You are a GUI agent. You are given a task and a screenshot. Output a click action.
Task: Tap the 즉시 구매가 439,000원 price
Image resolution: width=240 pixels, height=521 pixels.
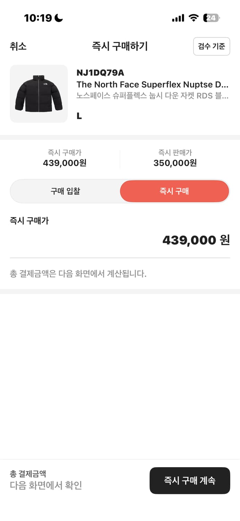pyautogui.click(x=66, y=159)
